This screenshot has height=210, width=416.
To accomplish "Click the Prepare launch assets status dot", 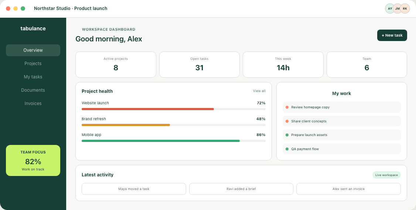I will click(287, 135).
